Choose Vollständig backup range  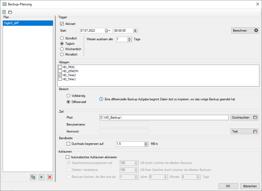pos(68,96)
